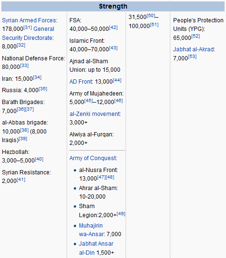Open the Army of Conquest link
The height and width of the screenshot is (258, 226).
pos(93,158)
